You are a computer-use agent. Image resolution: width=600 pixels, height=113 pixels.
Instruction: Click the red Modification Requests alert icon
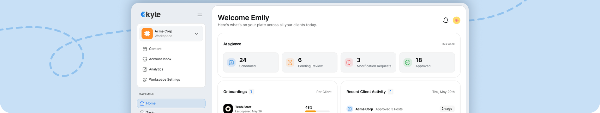(x=349, y=62)
